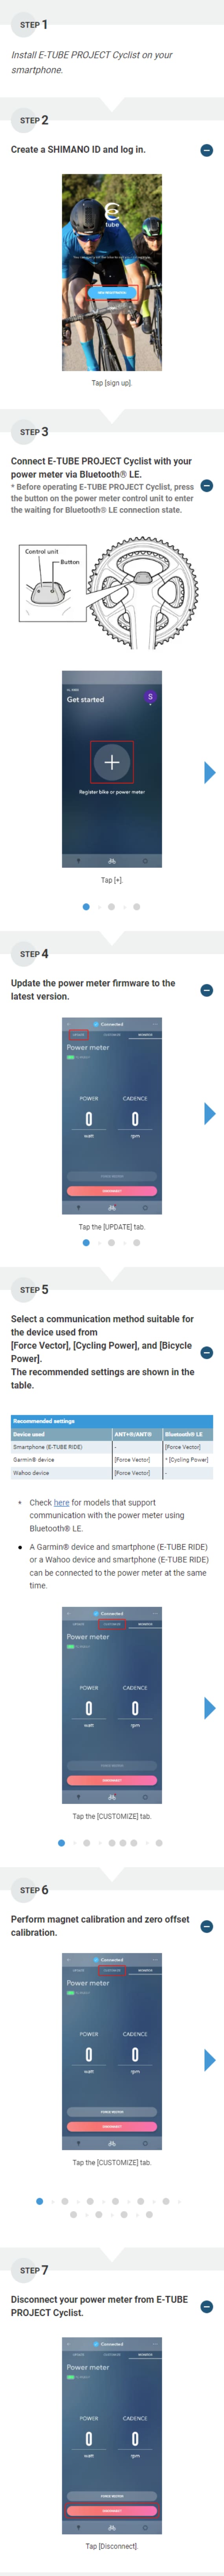Image resolution: width=224 pixels, height=2576 pixels.
Task: Click the purple S profile avatar
Action: point(151,696)
